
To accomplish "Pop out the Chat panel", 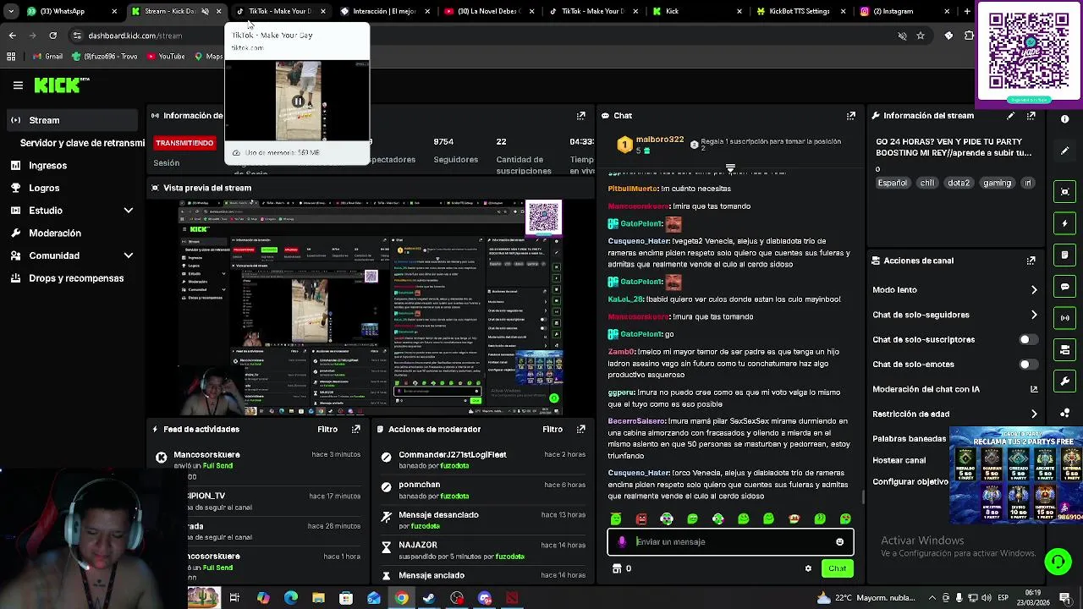I will (851, 116).
